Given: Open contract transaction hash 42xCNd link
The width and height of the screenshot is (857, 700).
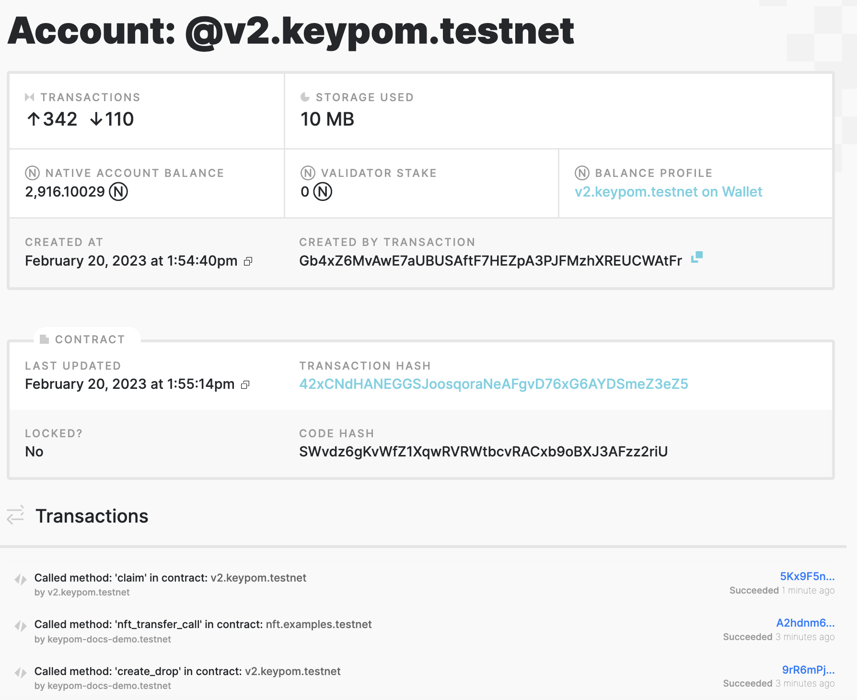Looking at the screenshot, I should [493, 384].
